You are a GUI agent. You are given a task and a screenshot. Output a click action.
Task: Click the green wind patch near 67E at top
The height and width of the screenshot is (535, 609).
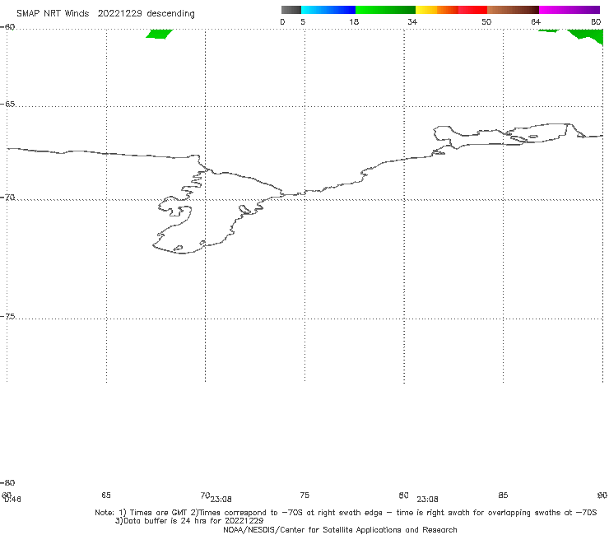160,34
